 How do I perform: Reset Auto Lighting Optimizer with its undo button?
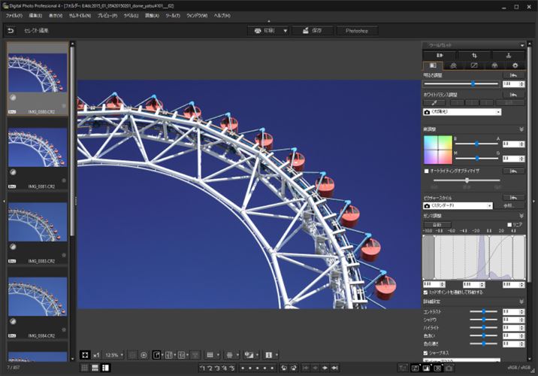514,171
